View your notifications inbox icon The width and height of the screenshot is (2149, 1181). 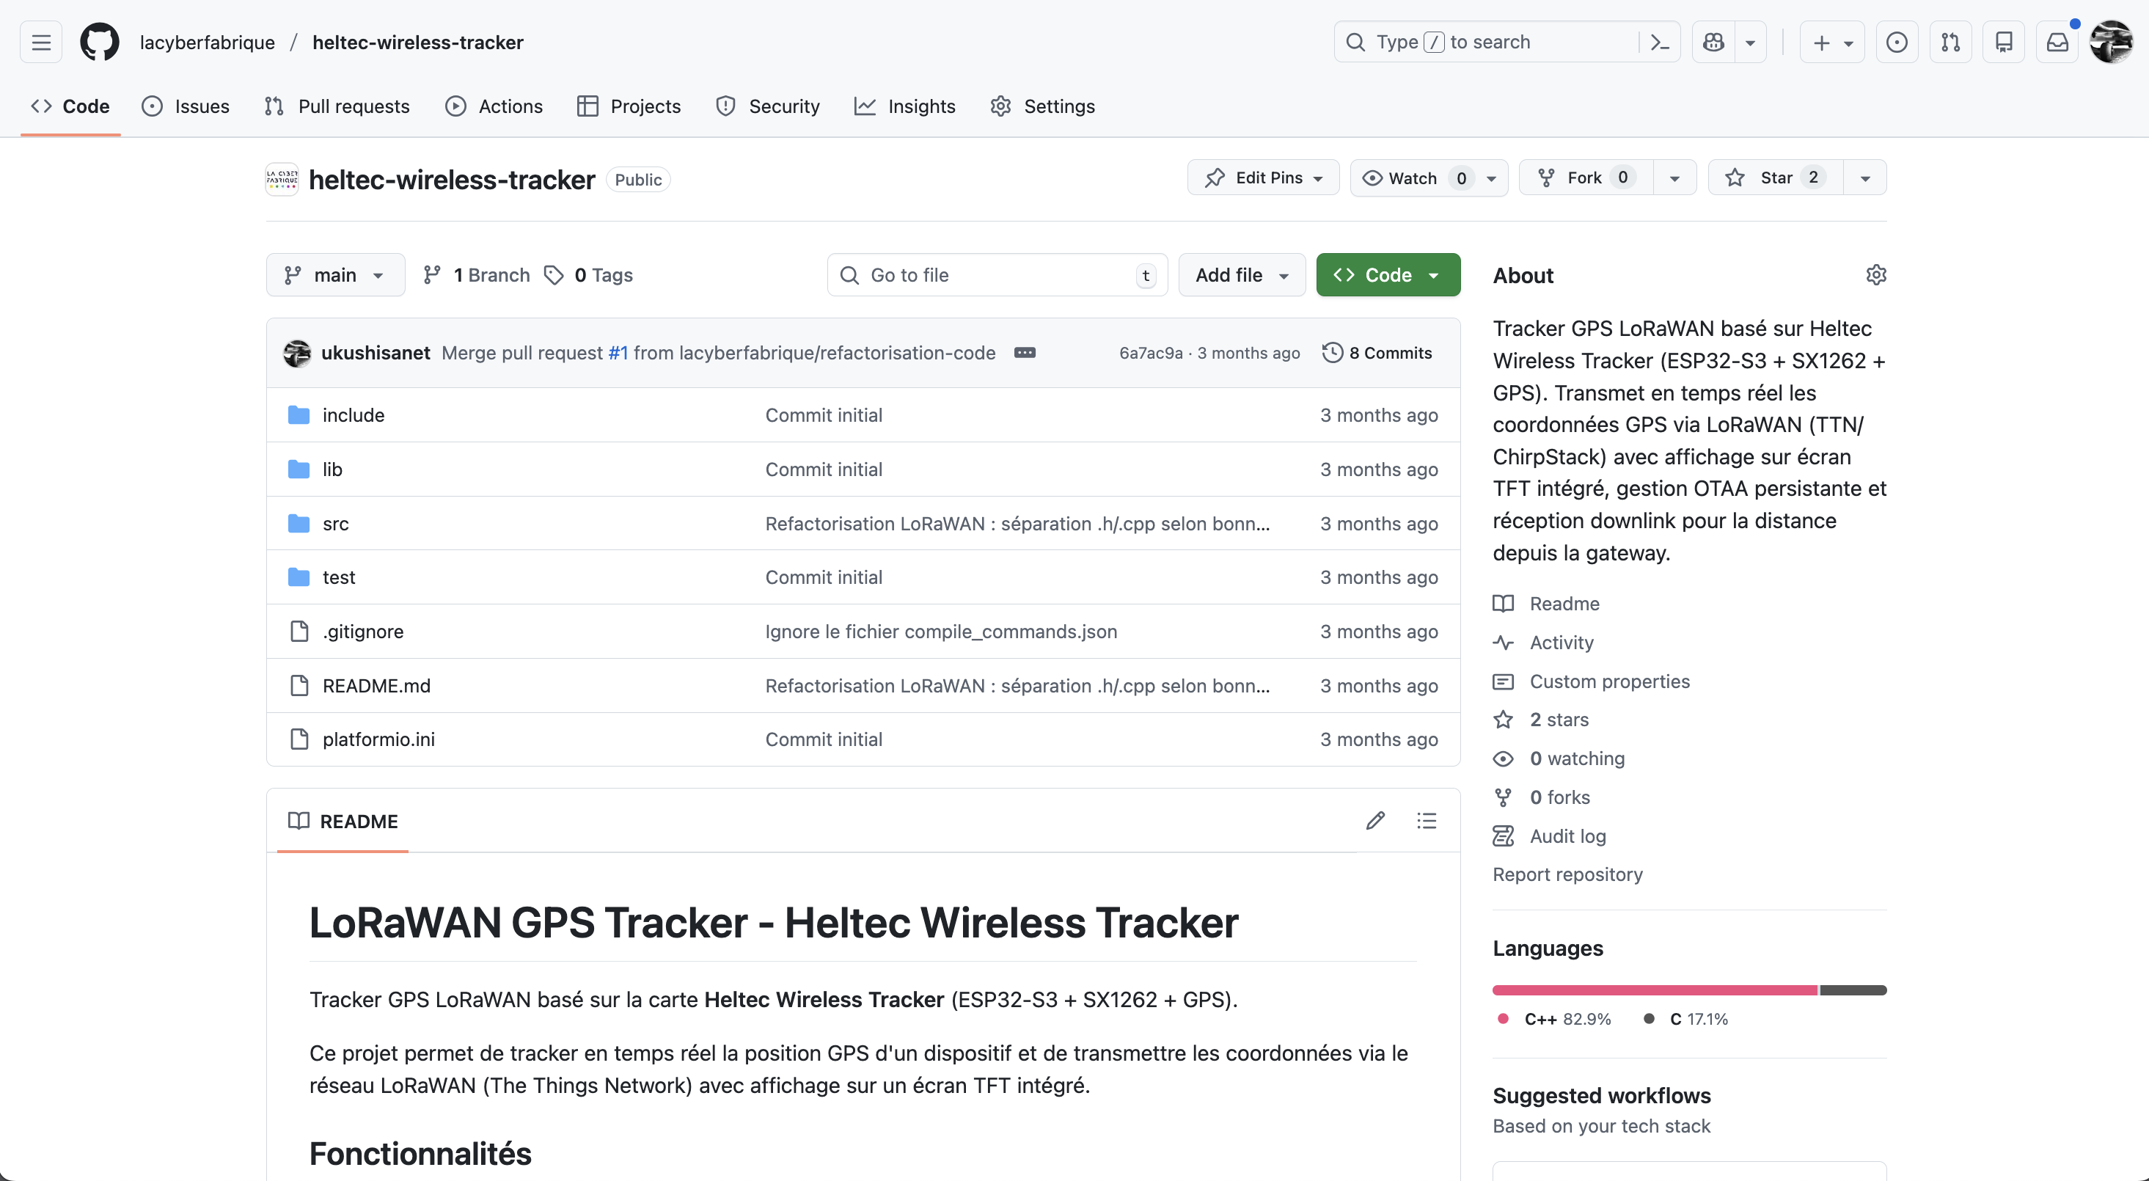coord(2058,42)
